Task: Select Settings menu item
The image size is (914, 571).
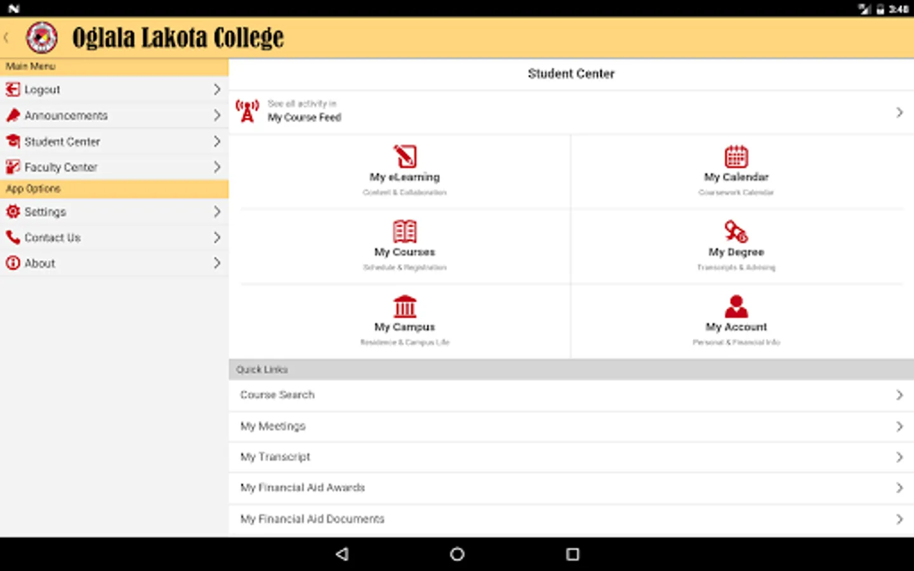Action: [x=114, y=211]
